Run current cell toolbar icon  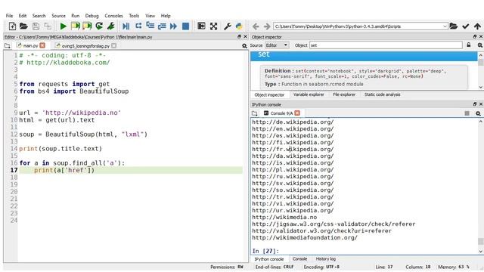(x=76, y=26)
